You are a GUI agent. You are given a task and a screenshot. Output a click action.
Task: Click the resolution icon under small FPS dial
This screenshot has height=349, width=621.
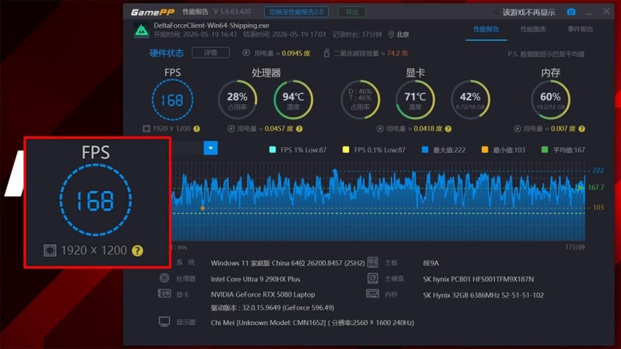pos(146,128)
